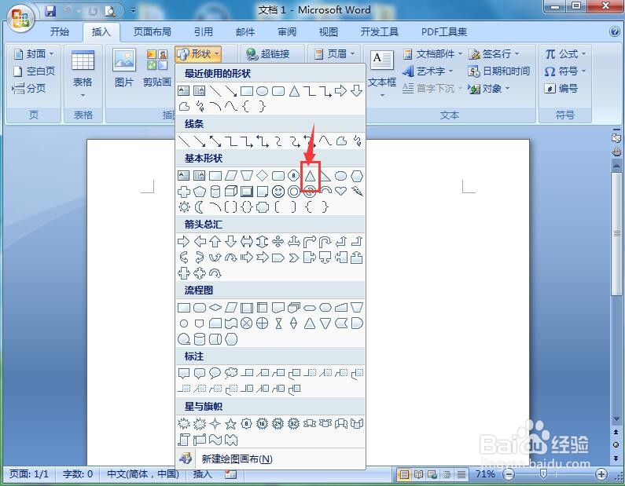
Task: Save the document from the quick access toolbar
Action: [50, 11]
